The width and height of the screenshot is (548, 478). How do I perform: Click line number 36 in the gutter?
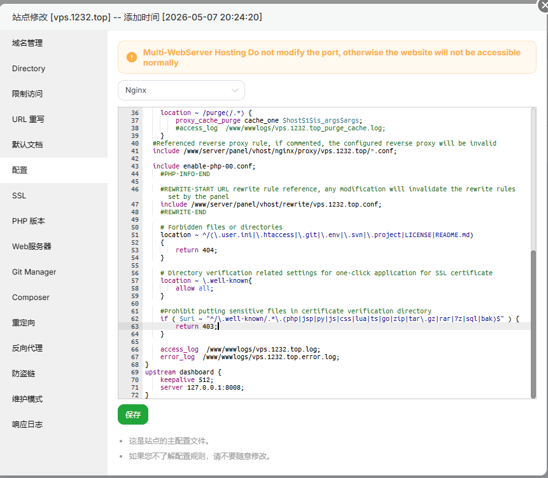(x=135, y=113)
